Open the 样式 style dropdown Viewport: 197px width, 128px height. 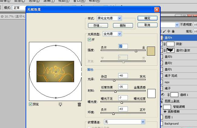[x=120, y=18]
